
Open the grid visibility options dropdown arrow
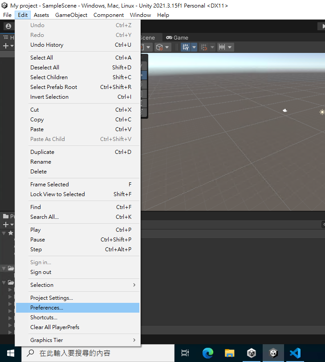(x=194, y=47)
